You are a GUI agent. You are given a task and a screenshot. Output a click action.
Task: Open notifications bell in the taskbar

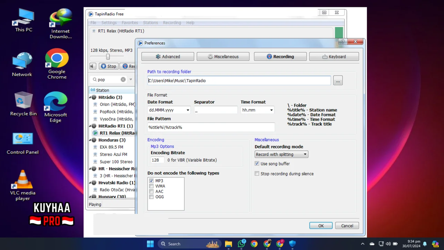(425, 244)
